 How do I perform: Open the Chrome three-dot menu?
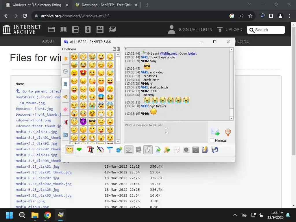coord(290,16)
